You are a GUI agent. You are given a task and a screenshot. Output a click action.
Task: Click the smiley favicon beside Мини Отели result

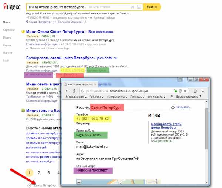tap(23, 32)
